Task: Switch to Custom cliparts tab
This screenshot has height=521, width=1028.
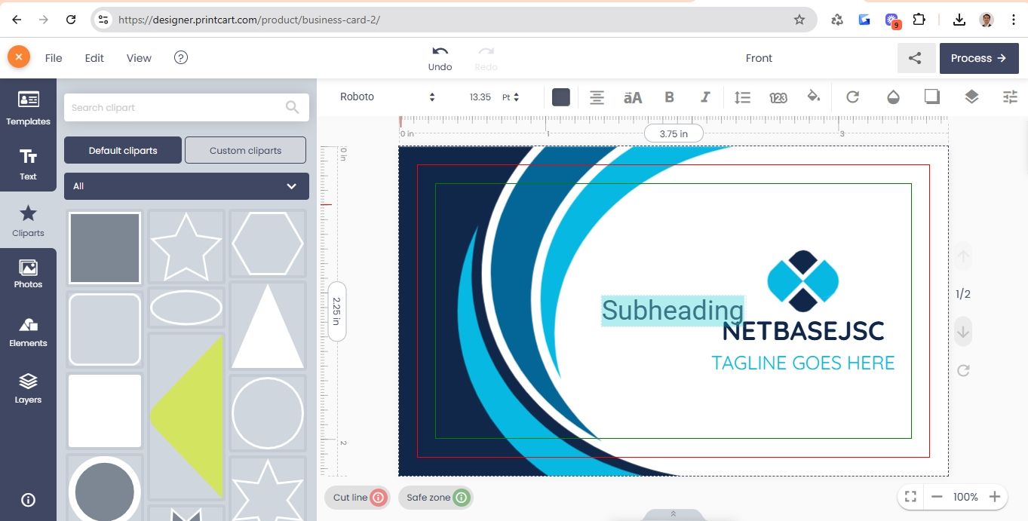Action: 245,150
